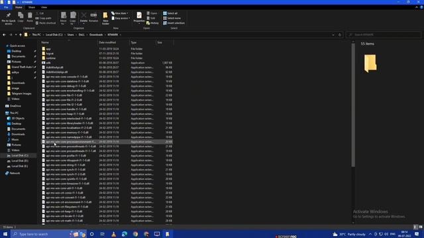Click the Delete icon in Organize

pos(84,17)
